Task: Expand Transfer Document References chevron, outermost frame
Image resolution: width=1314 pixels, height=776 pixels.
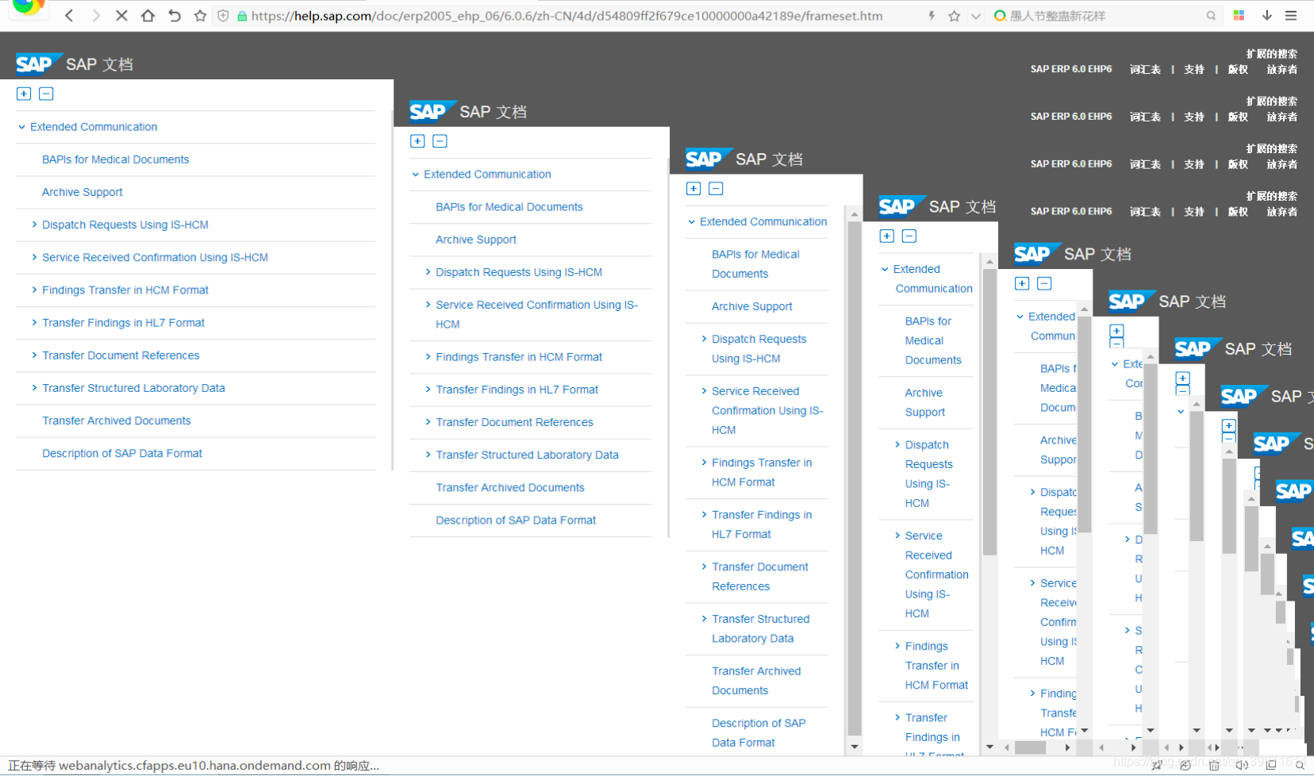Action: (x=34, y=355)
